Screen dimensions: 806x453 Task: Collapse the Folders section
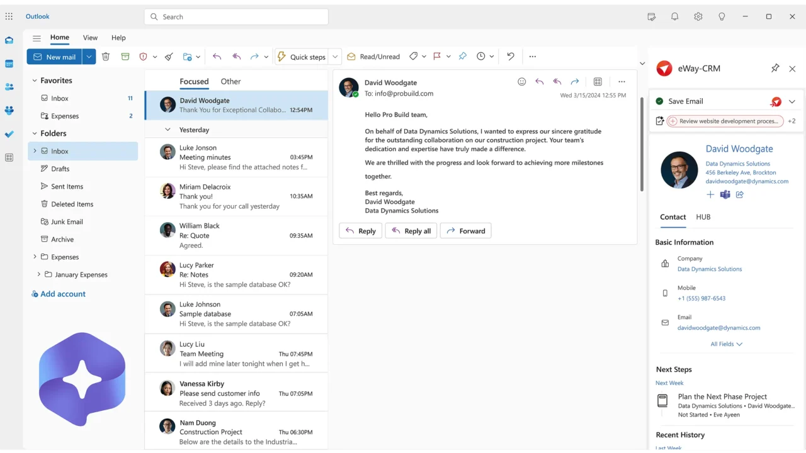pyautogui.click(x=35, y=133)
